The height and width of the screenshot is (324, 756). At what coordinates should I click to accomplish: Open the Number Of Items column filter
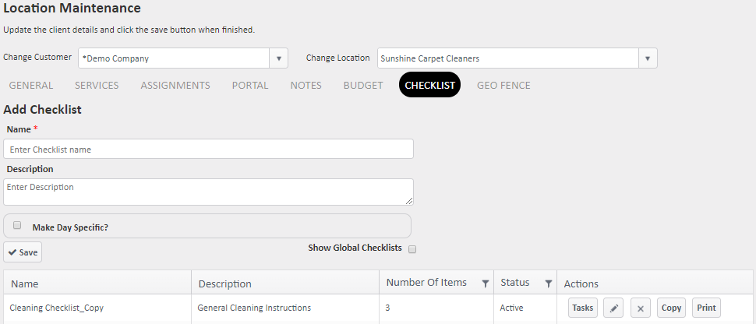point(485,283)
